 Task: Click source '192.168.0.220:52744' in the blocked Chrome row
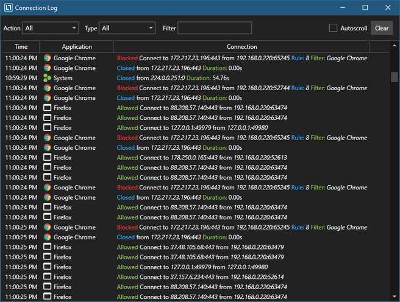point(263,88)
